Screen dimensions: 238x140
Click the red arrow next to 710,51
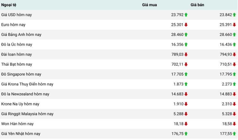[x=235, y=64]
